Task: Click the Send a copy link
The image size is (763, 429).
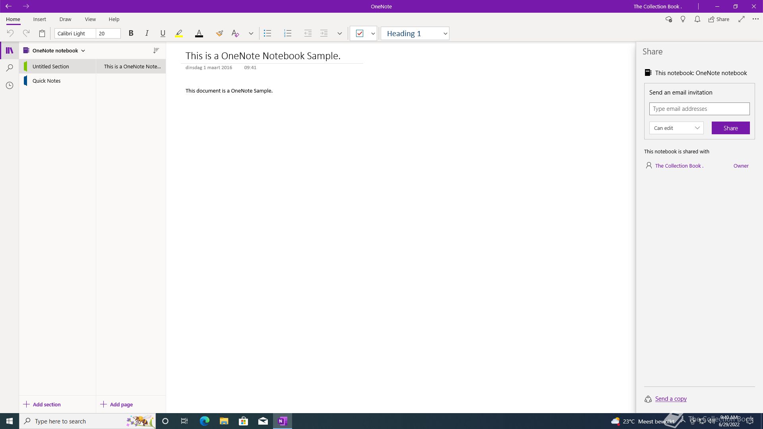Action: pyautogui.click(x=671, y=399)
